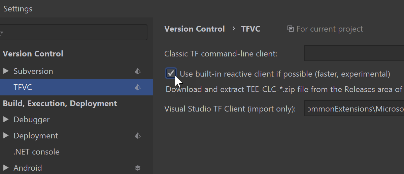Viewport: 404px width, 174px height.
Task: Expand the Android settings arrow
Action: pyautogui.click(x=6, y=168)
